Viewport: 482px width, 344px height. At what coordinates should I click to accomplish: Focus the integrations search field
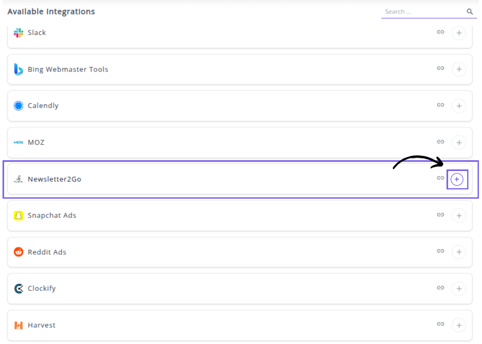tap(422, 12)
